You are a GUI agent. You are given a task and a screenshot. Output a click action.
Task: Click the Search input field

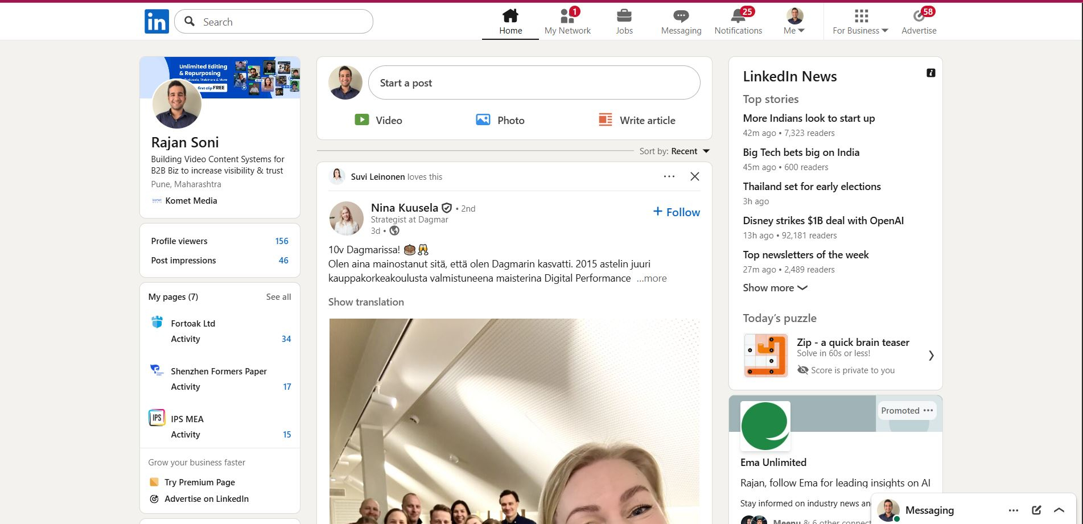pyautogui.click(x=274, y=22)
